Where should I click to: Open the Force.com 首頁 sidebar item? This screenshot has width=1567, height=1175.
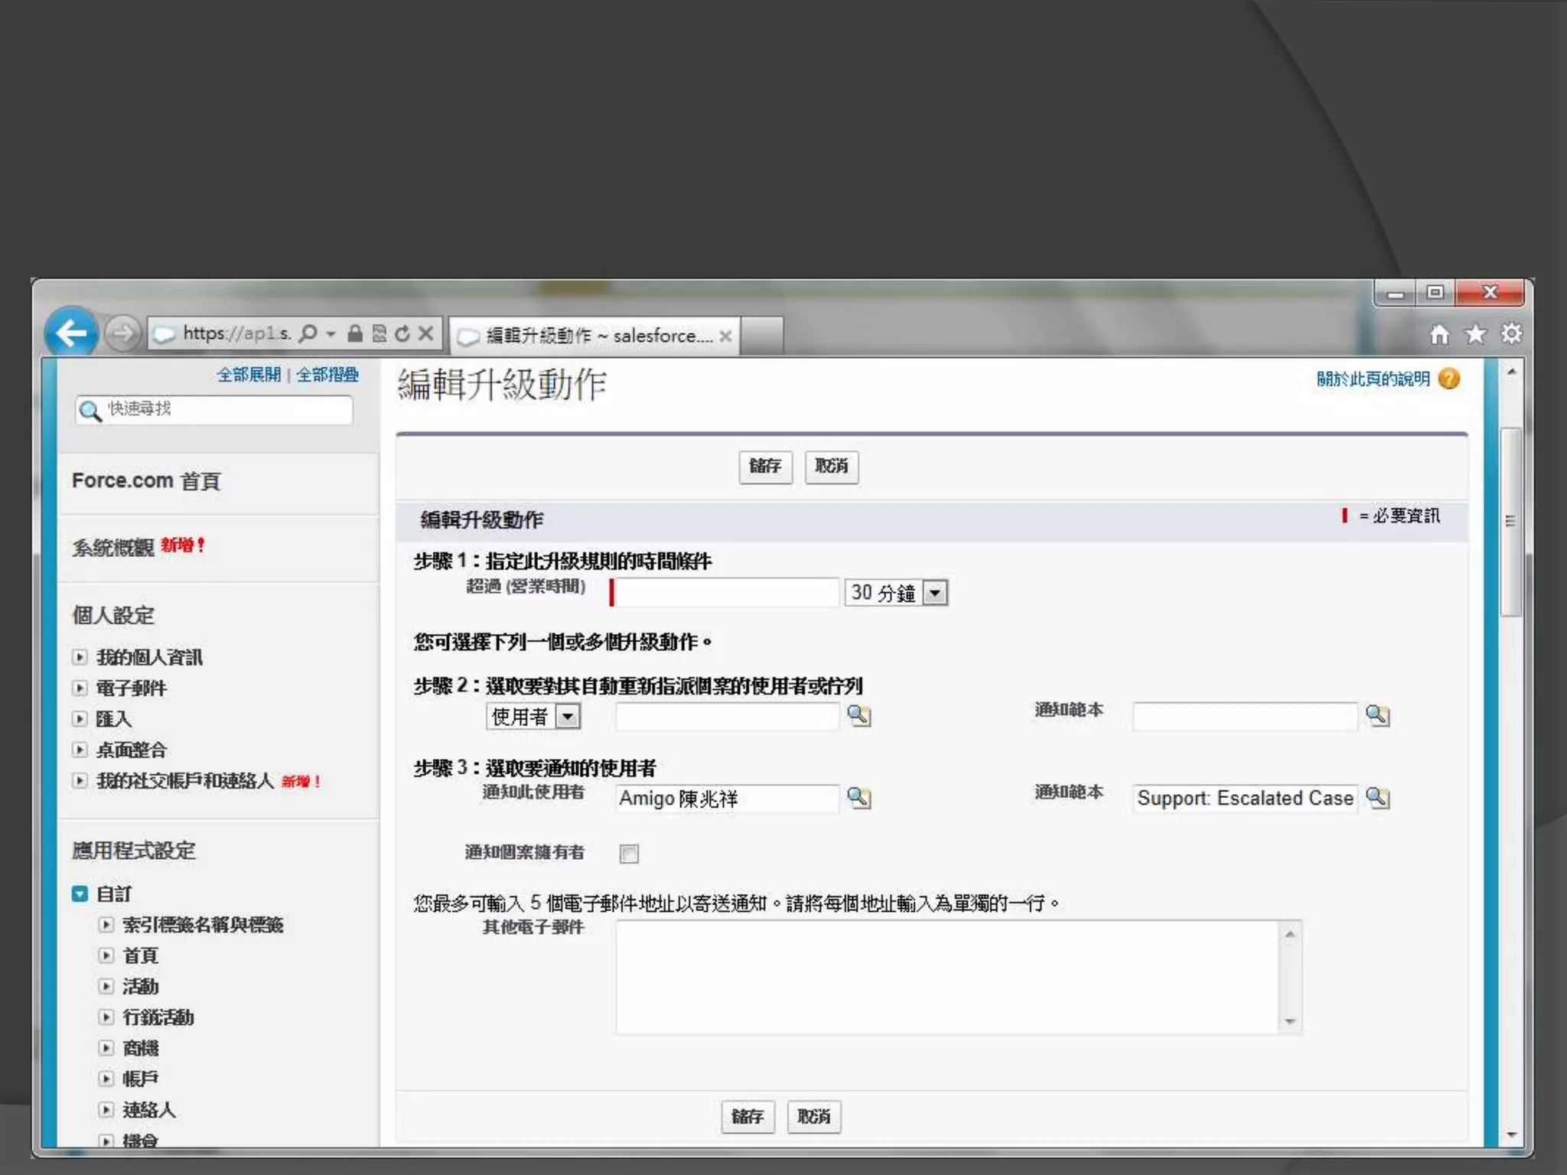tap(146, 481)
